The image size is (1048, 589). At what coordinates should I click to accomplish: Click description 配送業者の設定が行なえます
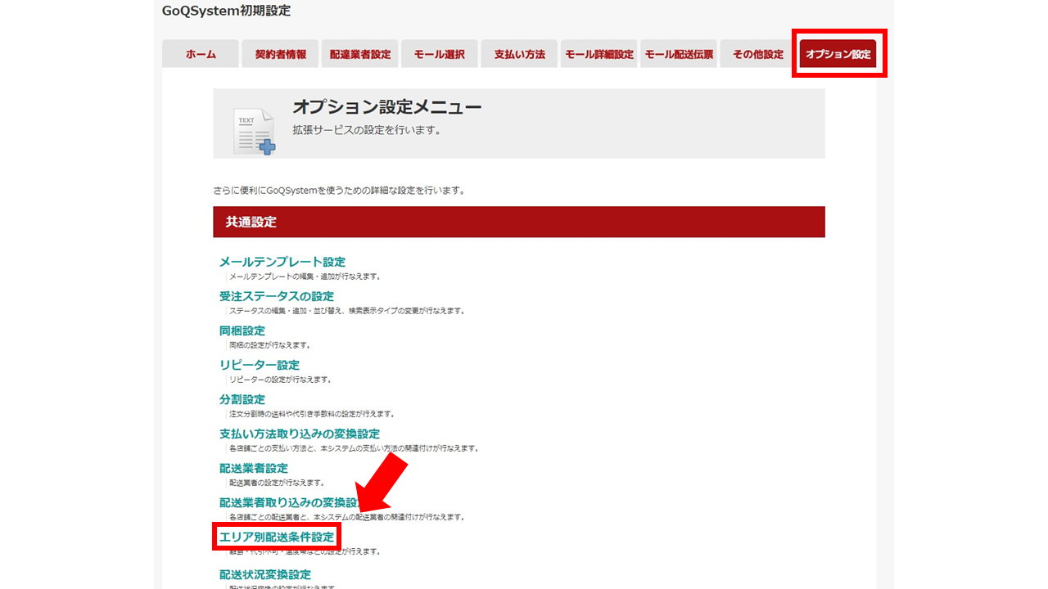pos(278,483)
